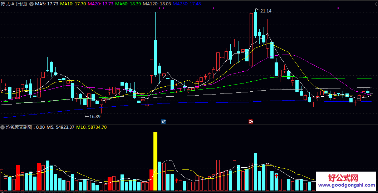
Task: Select the MA10: 17.70 label
Action: click(x=73, y=4)
